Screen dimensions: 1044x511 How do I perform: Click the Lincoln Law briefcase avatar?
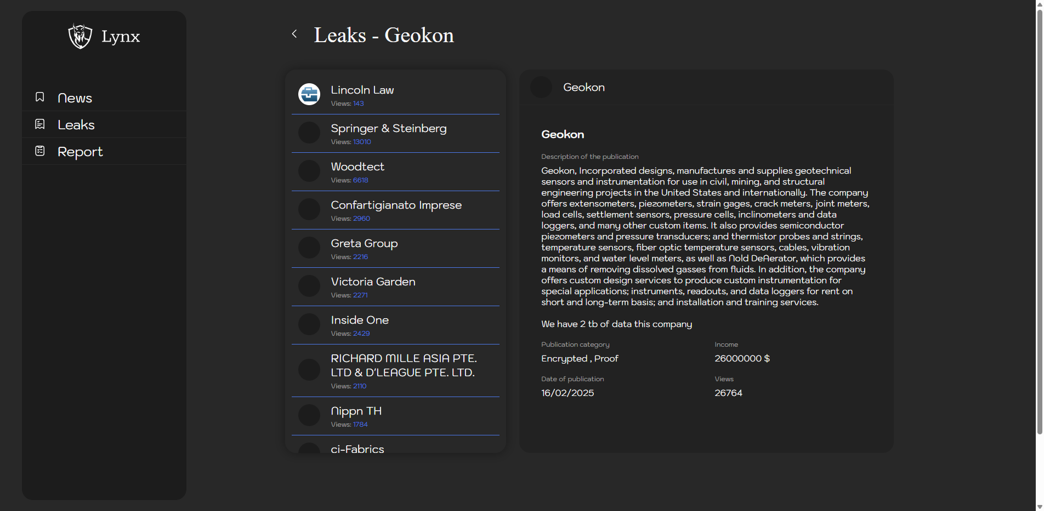pos(309,94)
